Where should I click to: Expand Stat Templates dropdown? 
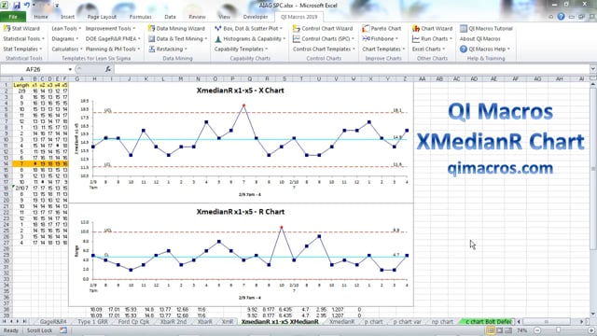(x=22, y=49)
